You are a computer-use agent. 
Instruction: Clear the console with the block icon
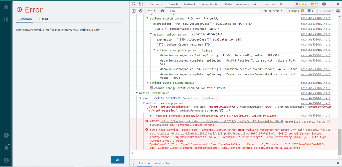tap(141, 11)
